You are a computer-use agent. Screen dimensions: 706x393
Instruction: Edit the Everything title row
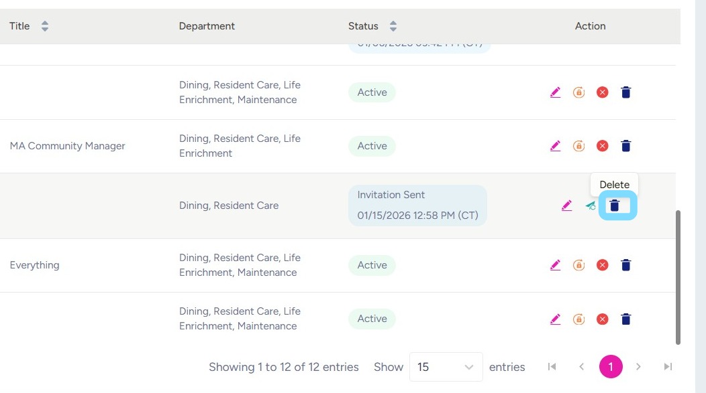[x=555, y=265]
